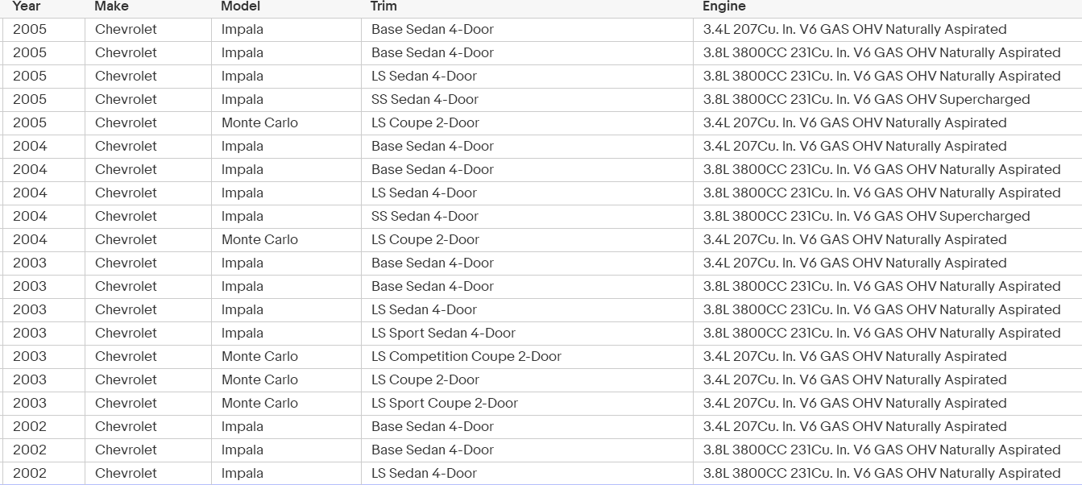This screenshot has width=1082, height=485.
Task: Click LS Sedan 4-Door in the 2002 row
Action: tap(527, 473)
